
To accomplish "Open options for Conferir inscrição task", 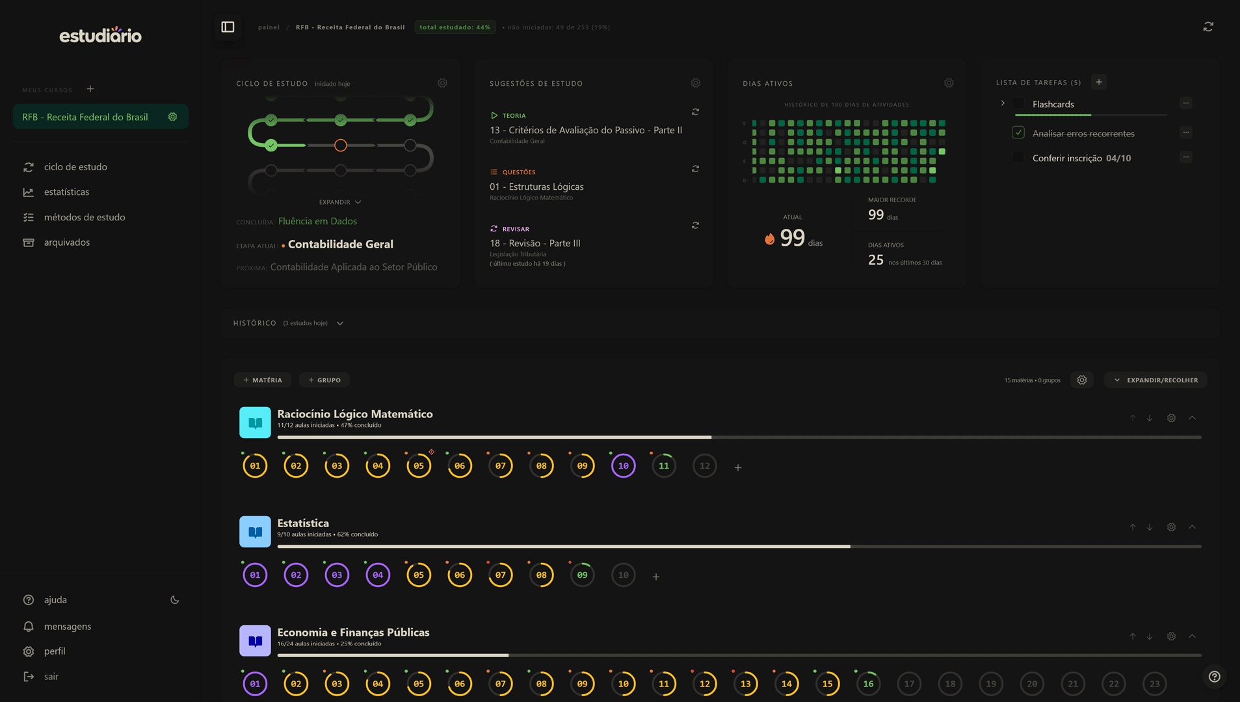I will point(1185,157).
